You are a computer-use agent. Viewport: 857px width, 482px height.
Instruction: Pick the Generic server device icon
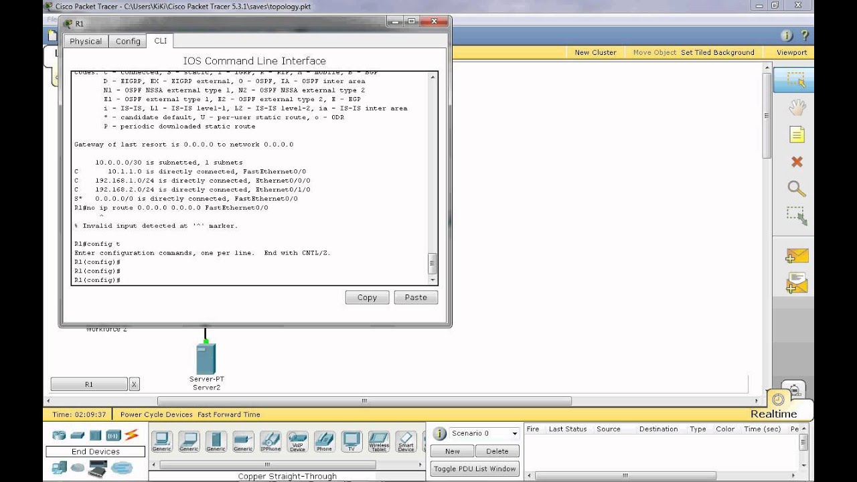tap(216, 442)
